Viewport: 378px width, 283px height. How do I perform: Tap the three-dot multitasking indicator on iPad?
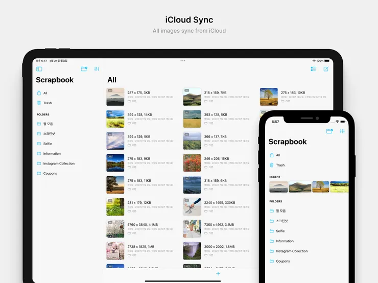click(183, 61)
